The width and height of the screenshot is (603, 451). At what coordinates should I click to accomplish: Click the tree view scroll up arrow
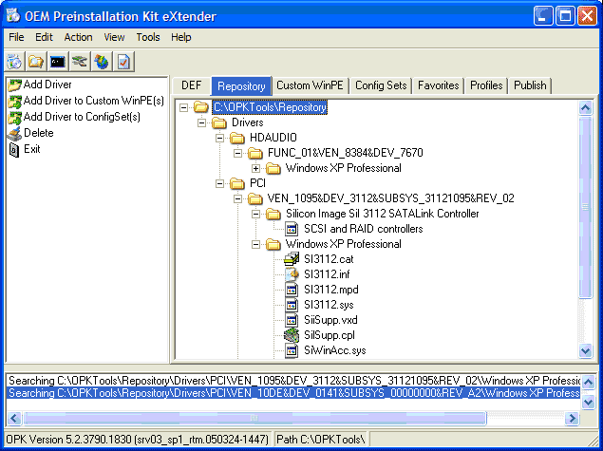tap(585, 108)
